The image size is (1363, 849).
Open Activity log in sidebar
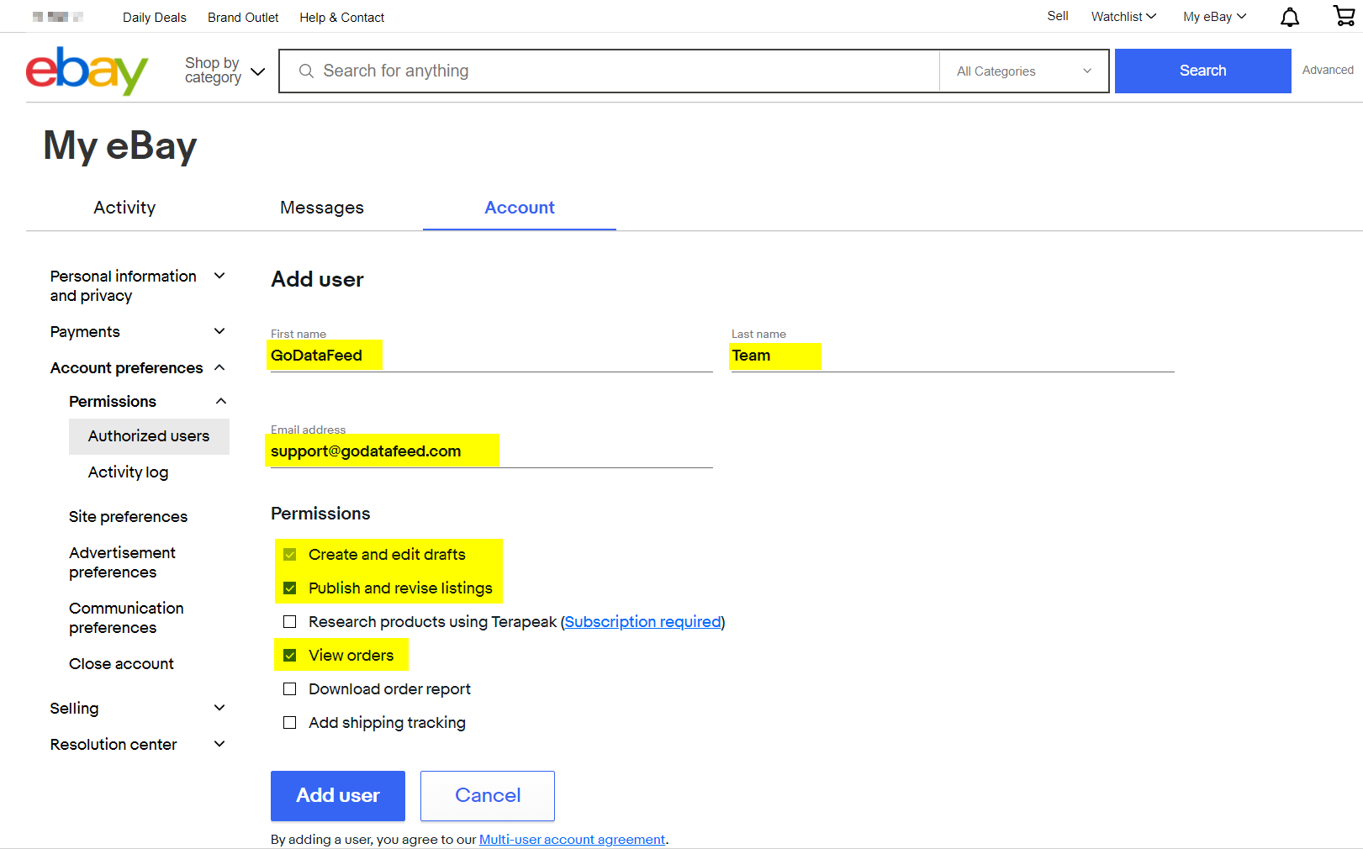pyautogui.click(x=128, y=472)
